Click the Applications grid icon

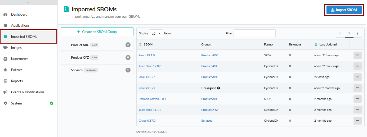click(5, 26)
